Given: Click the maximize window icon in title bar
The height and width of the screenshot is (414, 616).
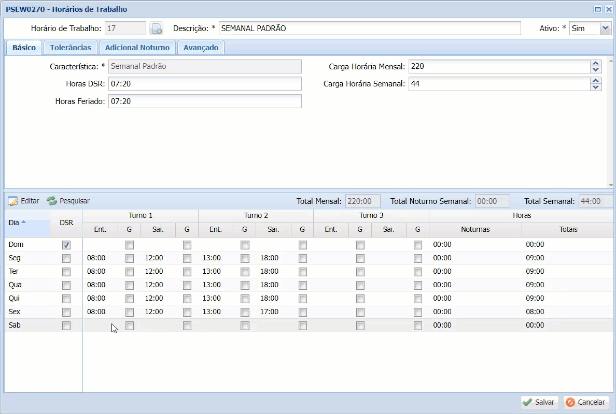Looking at the screenshot, I should click(597, 9).
